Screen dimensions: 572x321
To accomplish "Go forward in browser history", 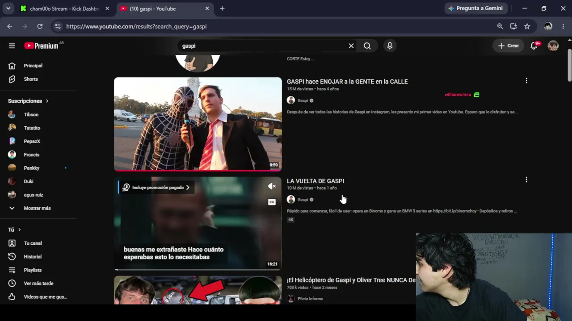I will pyautogui.click(x=25, y=26).
